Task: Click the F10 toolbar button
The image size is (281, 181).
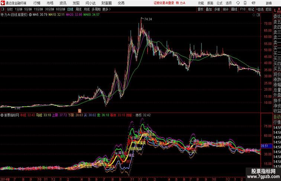Action: click(x=243, y=9)
